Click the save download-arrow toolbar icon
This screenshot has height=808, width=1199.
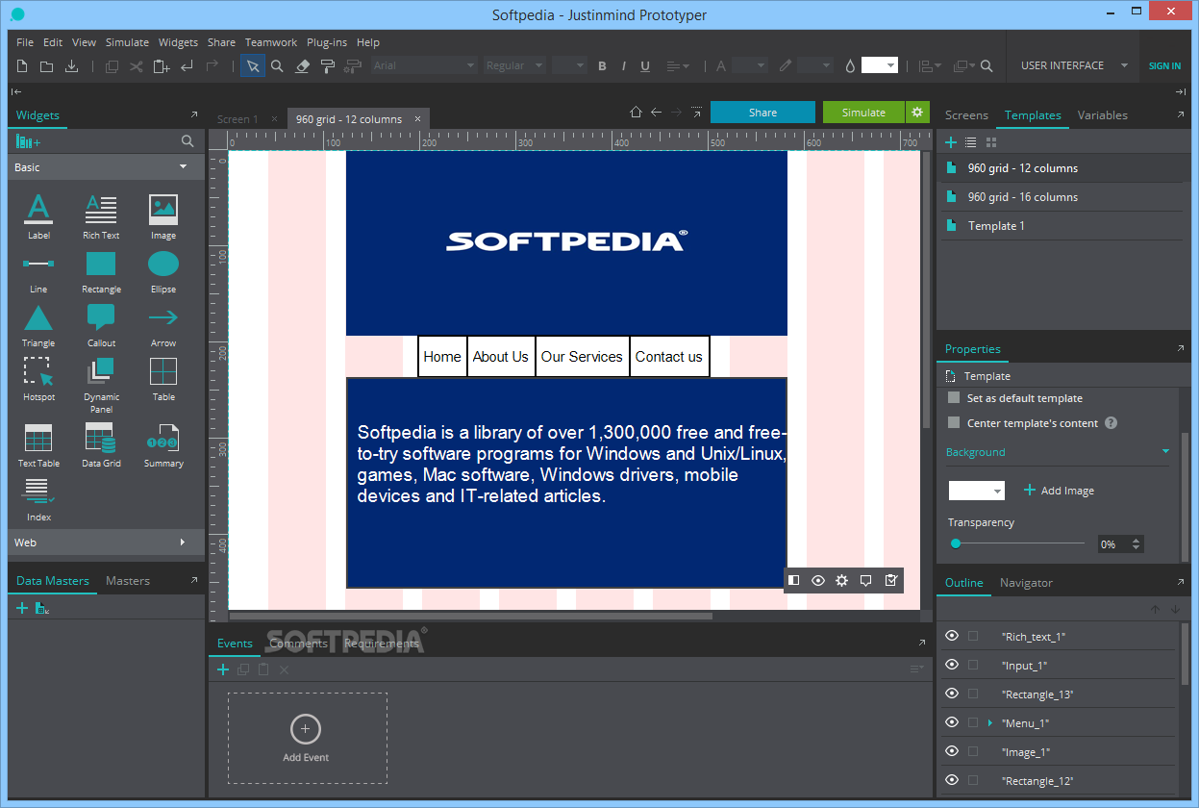coord(71,66)
